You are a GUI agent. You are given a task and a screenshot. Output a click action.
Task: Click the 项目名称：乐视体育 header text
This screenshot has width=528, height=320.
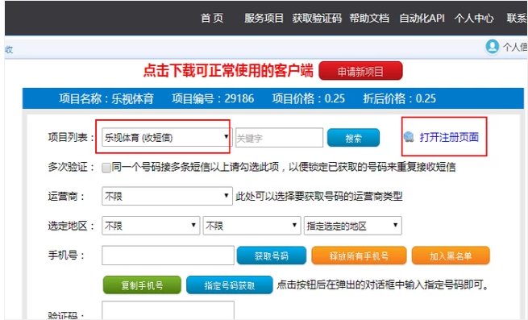106,98
